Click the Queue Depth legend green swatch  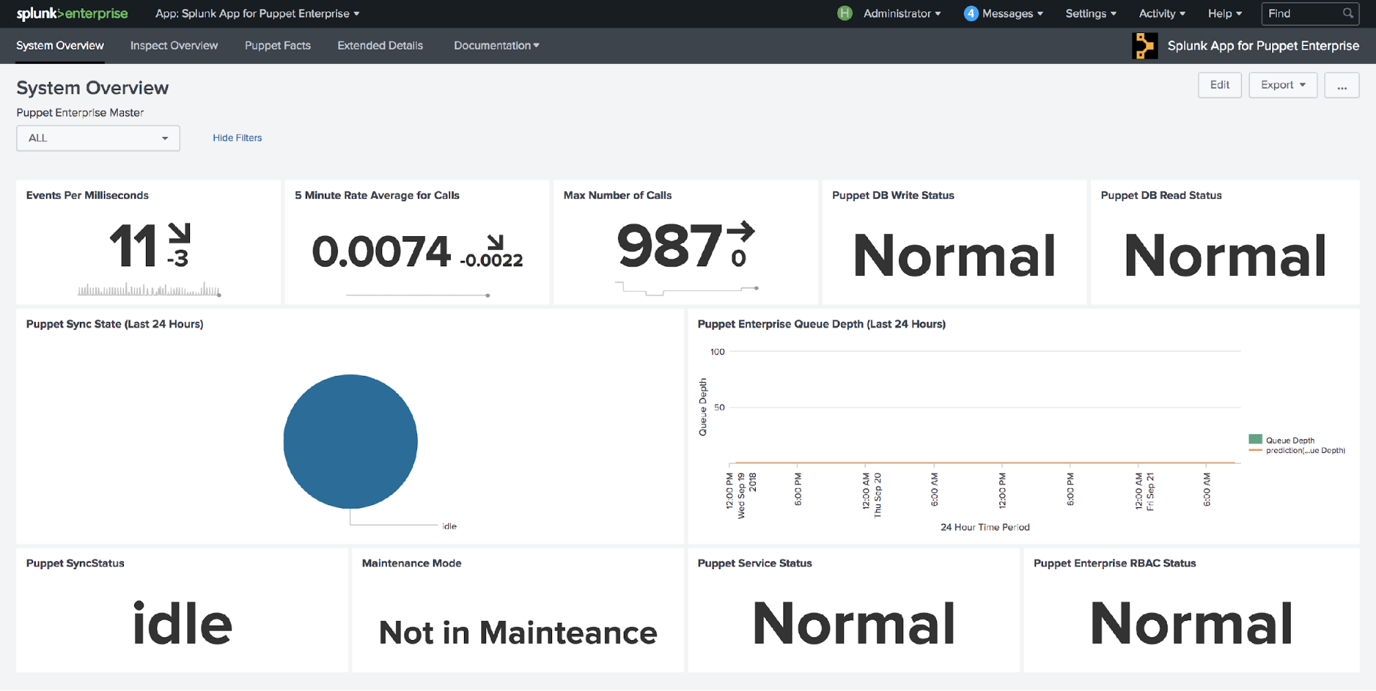click(x=1256, y=439)
